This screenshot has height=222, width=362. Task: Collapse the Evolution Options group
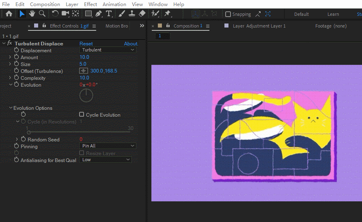pyautogui.click(x=11, y=108)
